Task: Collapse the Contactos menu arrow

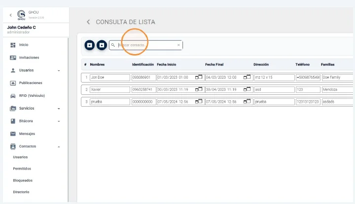Action: (59, 146)
